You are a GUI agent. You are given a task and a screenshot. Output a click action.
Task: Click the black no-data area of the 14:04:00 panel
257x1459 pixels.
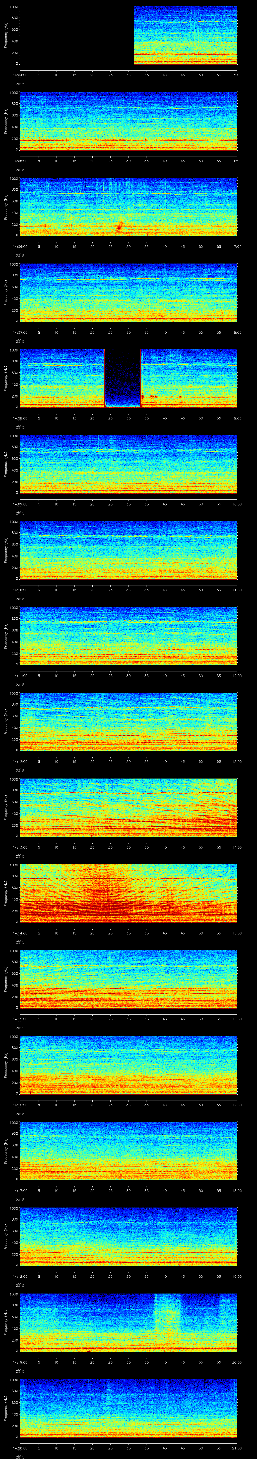coord(77,35)
